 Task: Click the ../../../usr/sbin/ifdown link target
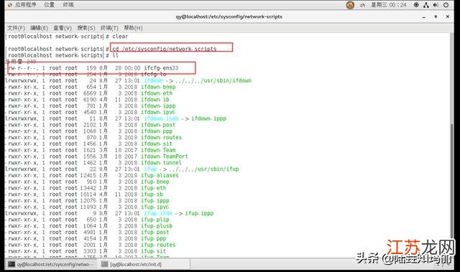[x=213, y=80]
